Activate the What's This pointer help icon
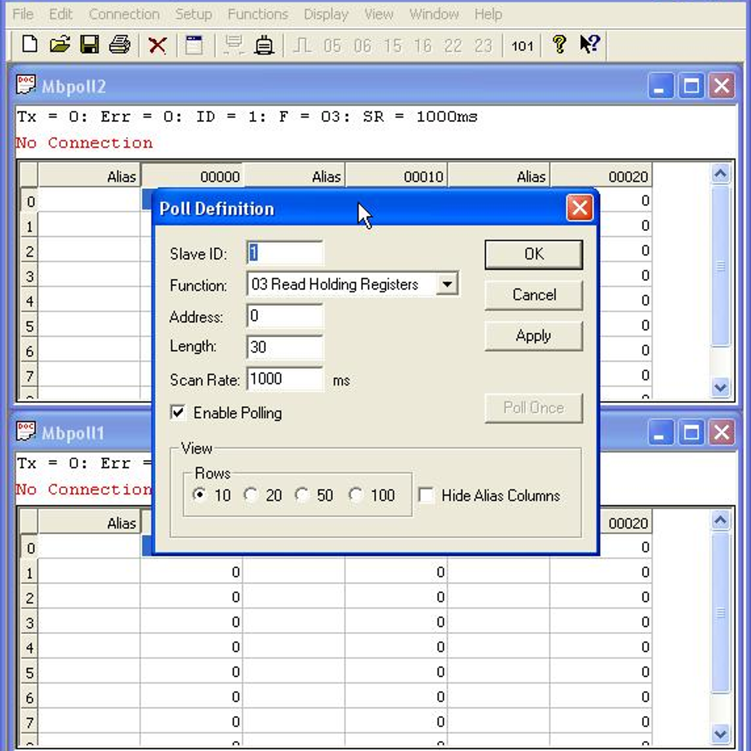The width and height of the screenshot is (751, 751). pyautogui.click(x=590, y=44)
